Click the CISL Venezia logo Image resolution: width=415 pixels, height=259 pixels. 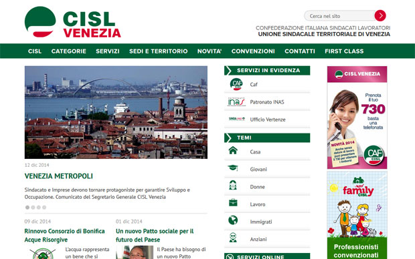[x=73, y=22]
